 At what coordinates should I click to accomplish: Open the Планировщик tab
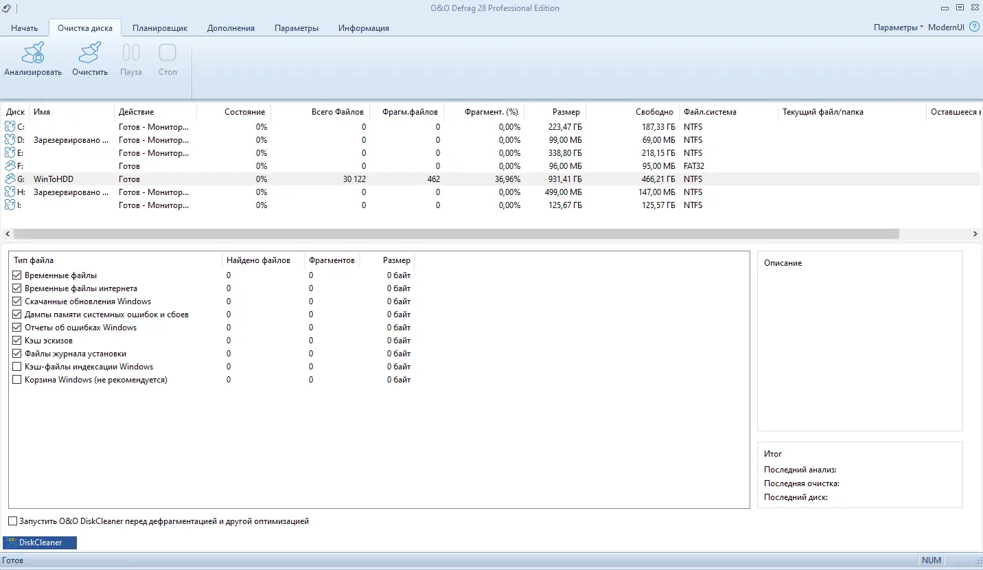(x=160, y=28)
